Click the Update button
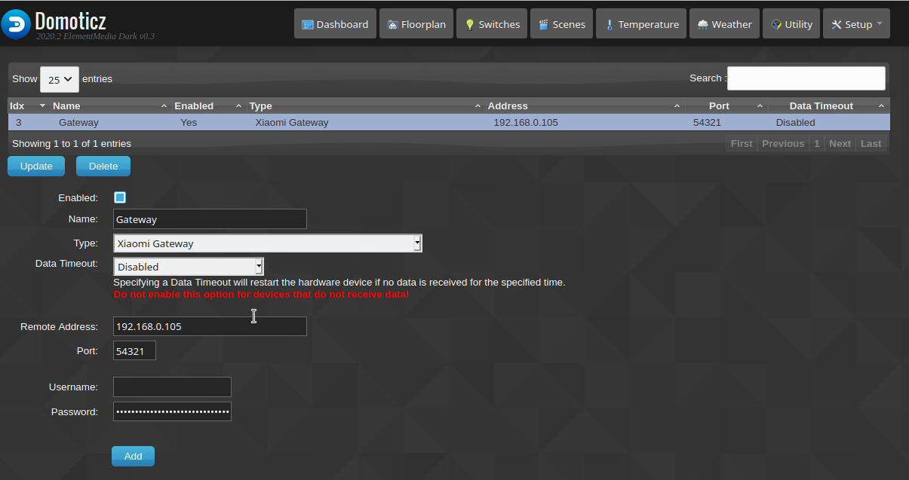The image size is (909, 480). [x=36, y=166]
